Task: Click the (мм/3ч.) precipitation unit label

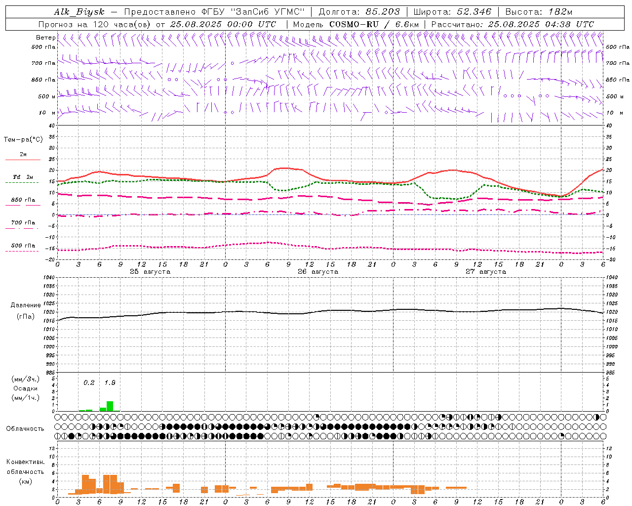Action: (x=26, y=379)
